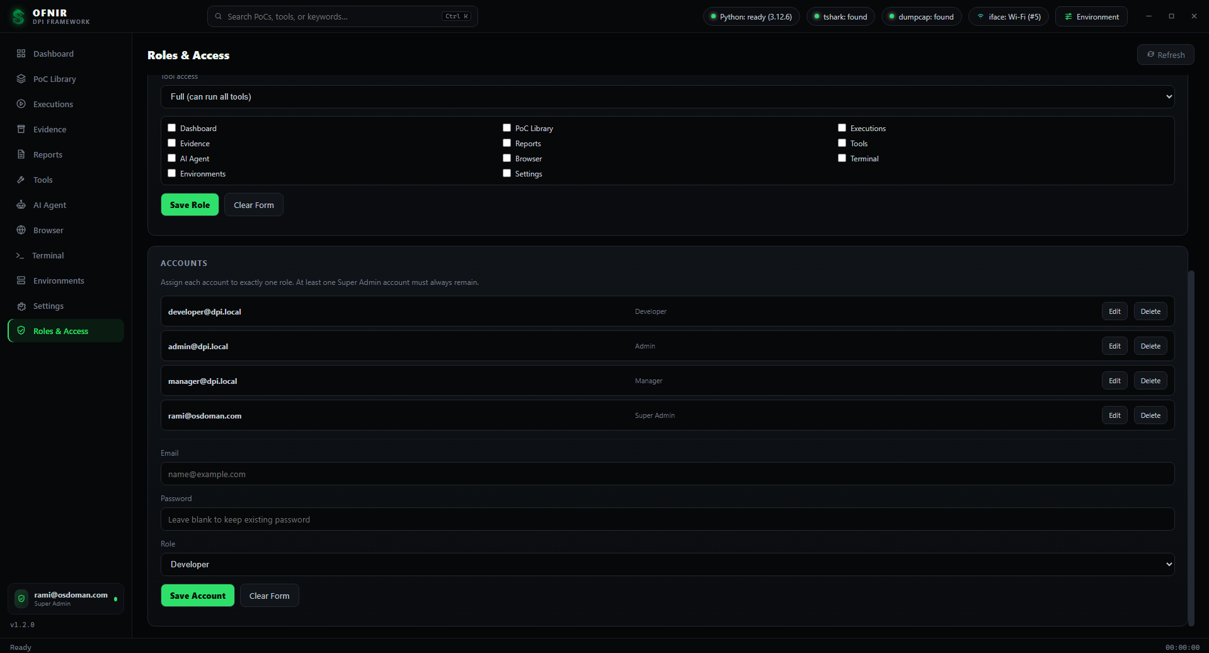
Task: Enable the Dashboard permission checkbox
Action: pyautogui.click(x=171, y=127)
